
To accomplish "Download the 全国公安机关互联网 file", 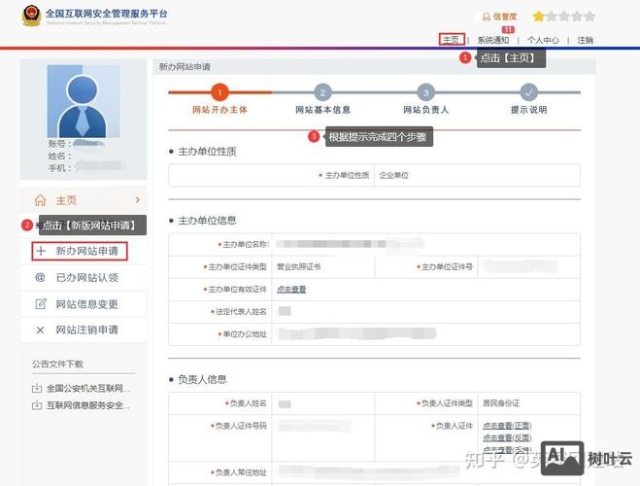I will [x=88, y=388].
